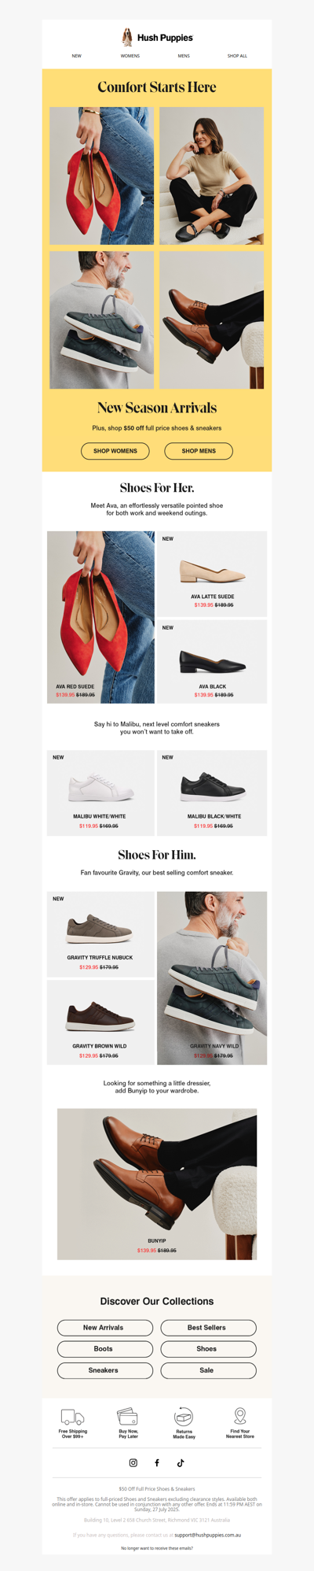Select the Sale collection button
This screenshot has height=1571, width=314.
[x=208, y=1370]
